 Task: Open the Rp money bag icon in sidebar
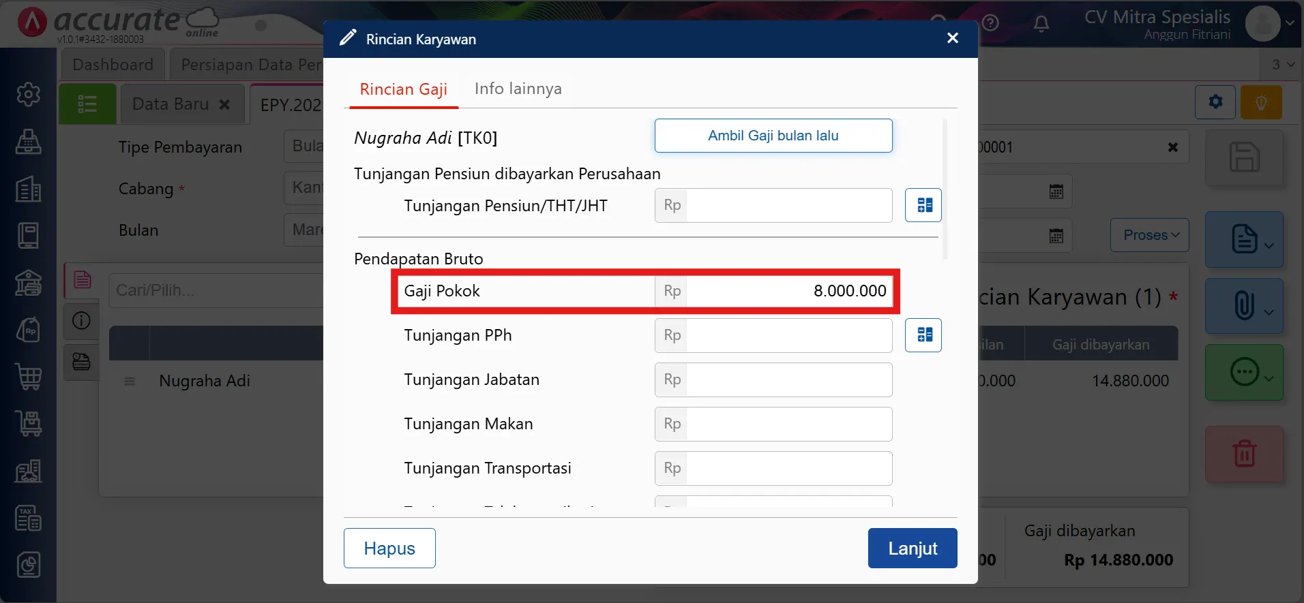click(28, 330)
